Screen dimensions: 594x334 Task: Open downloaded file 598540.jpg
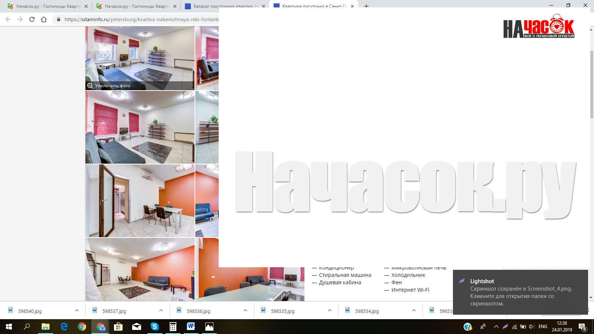click(30, 311)
